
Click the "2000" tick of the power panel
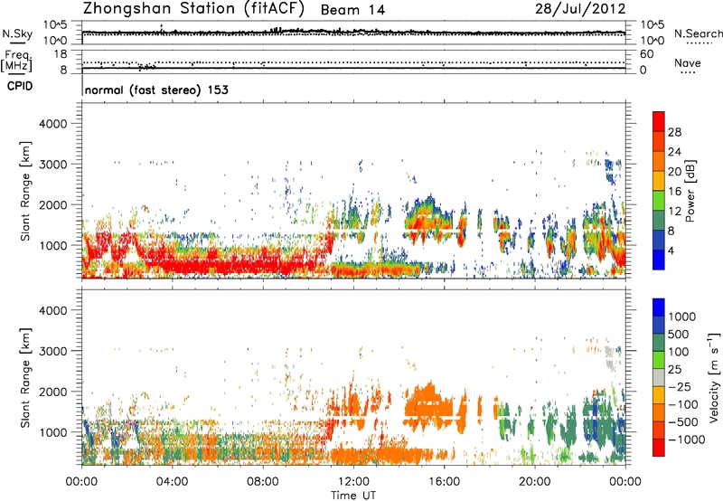(53, 205)
